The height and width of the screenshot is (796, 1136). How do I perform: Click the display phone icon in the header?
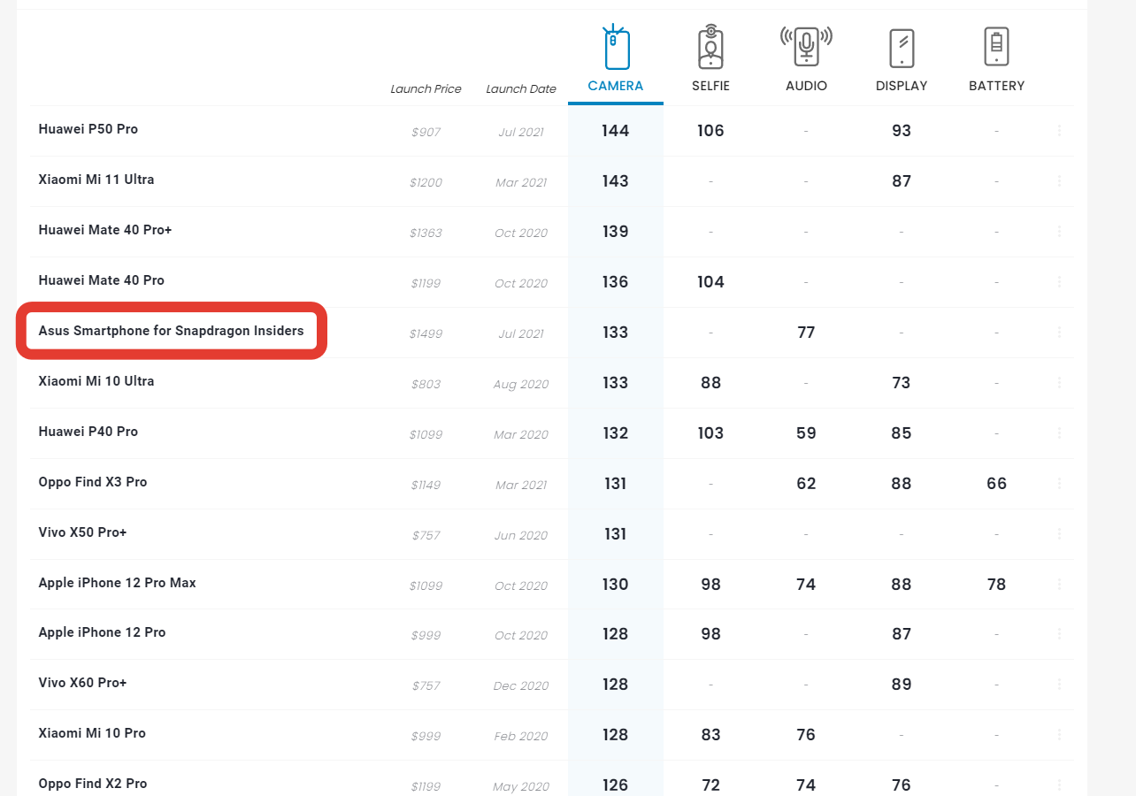(902, 48)
